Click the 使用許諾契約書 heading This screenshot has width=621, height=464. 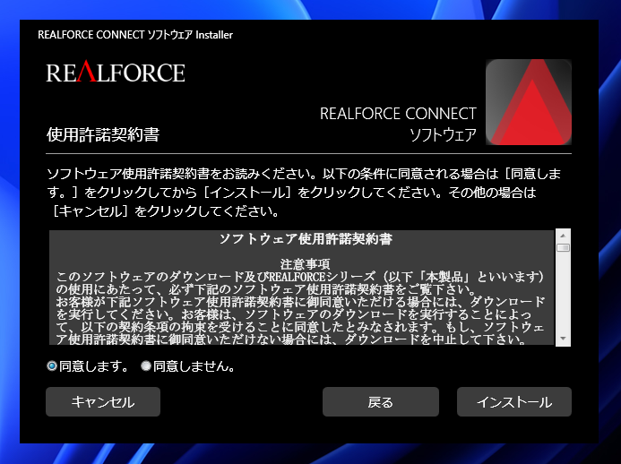click(103, 134)
